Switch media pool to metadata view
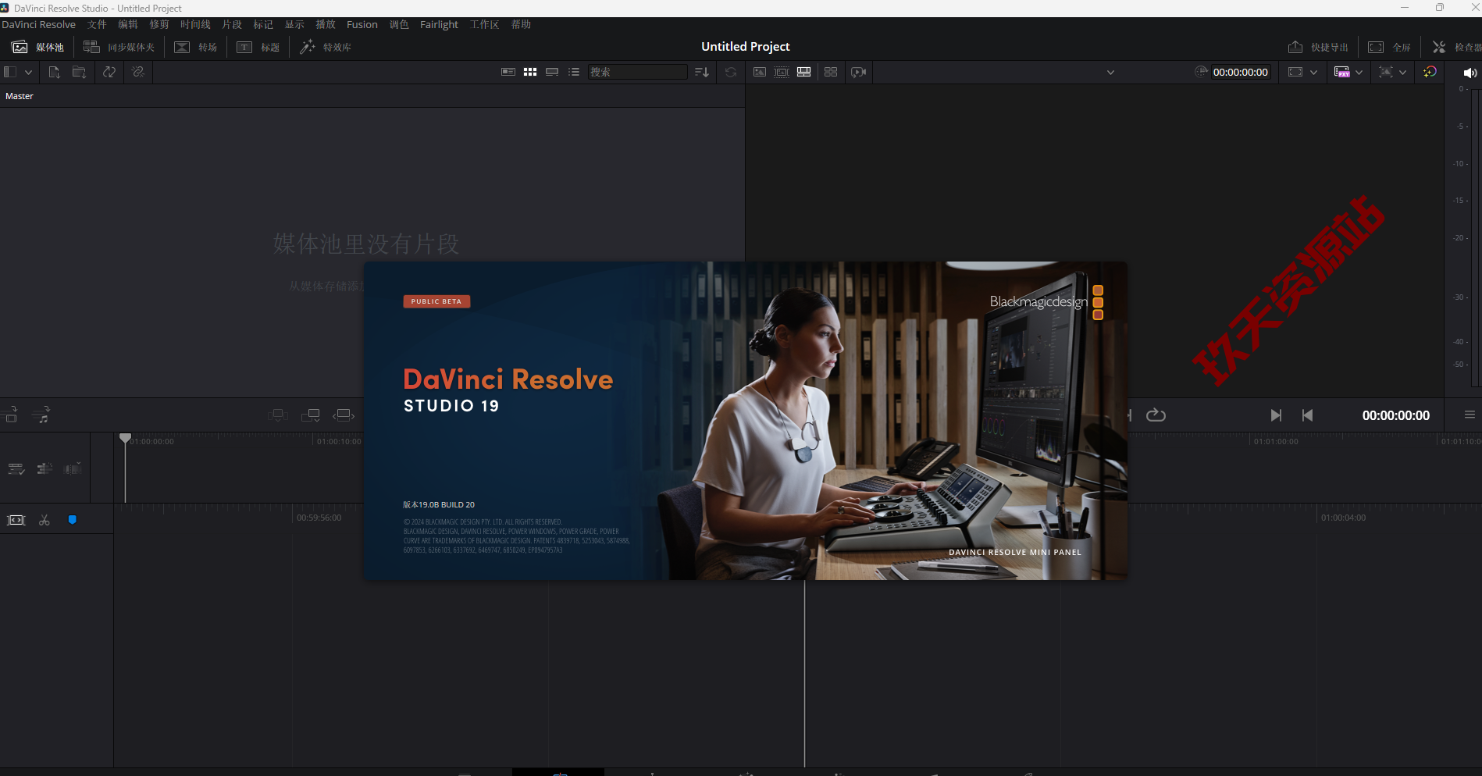This screenshot has height=776, width=1482. point(508,72)
